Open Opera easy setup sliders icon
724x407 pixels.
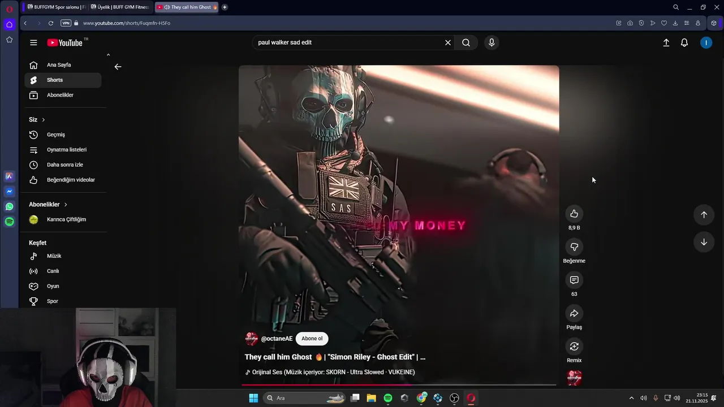pos(687,23)
